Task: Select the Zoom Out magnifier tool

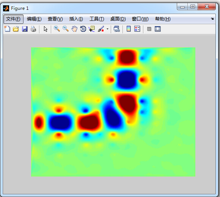Action: [x=66, y=29]
